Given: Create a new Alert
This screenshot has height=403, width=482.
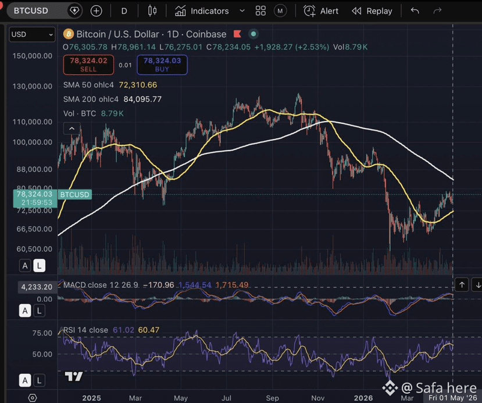Looking at the screenshot, I should pyautogui.click(x=321, y=12).
